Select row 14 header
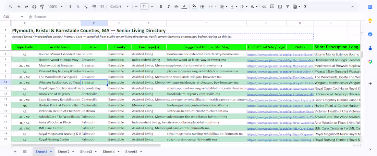The image size is (377, 156). coord(5,105)
